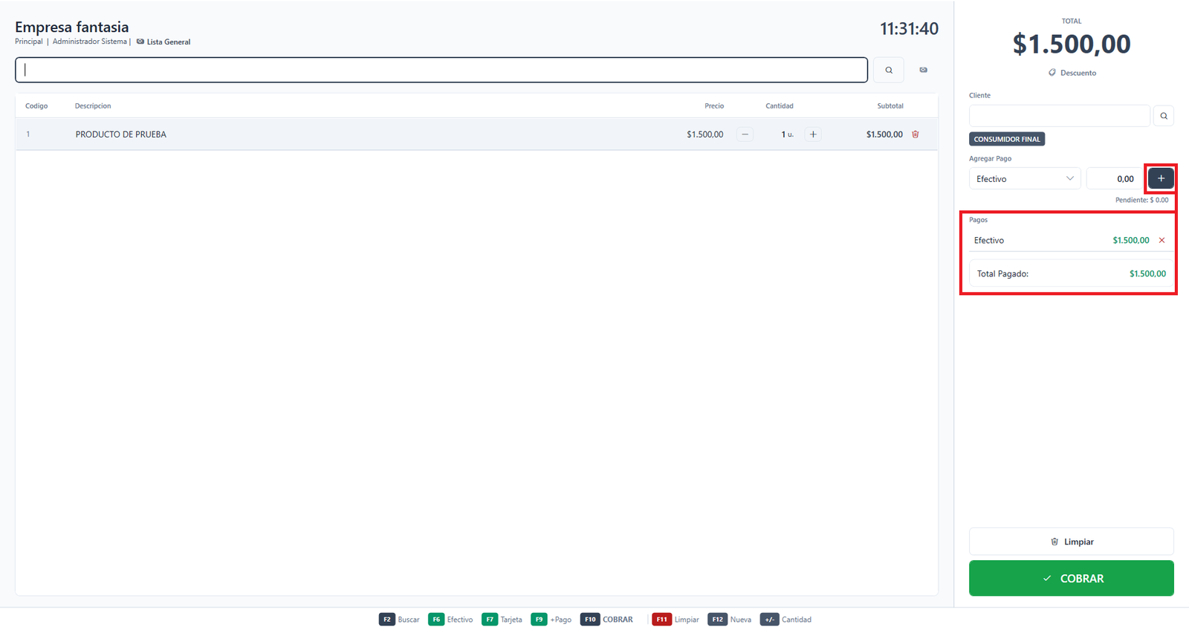Click the Descuento tag link
The height and width of the screenshot is (627, 1189).
pos(1072,73)
